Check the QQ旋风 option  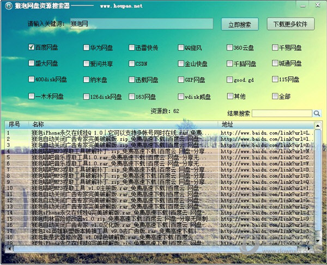click(x=181, y=47)
